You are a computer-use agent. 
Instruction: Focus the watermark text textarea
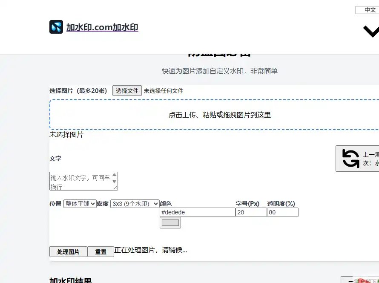(83, 181)
